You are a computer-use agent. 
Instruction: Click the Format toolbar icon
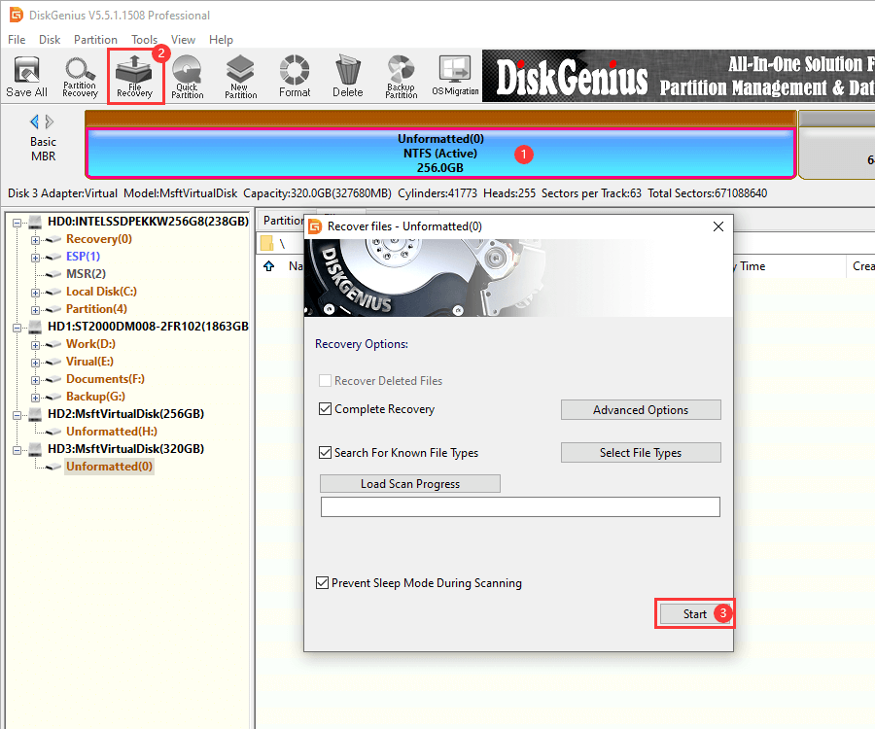pos(295,77)
